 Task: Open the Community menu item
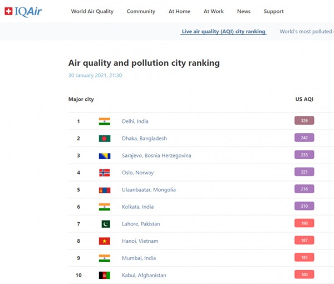tap(141, 12)
